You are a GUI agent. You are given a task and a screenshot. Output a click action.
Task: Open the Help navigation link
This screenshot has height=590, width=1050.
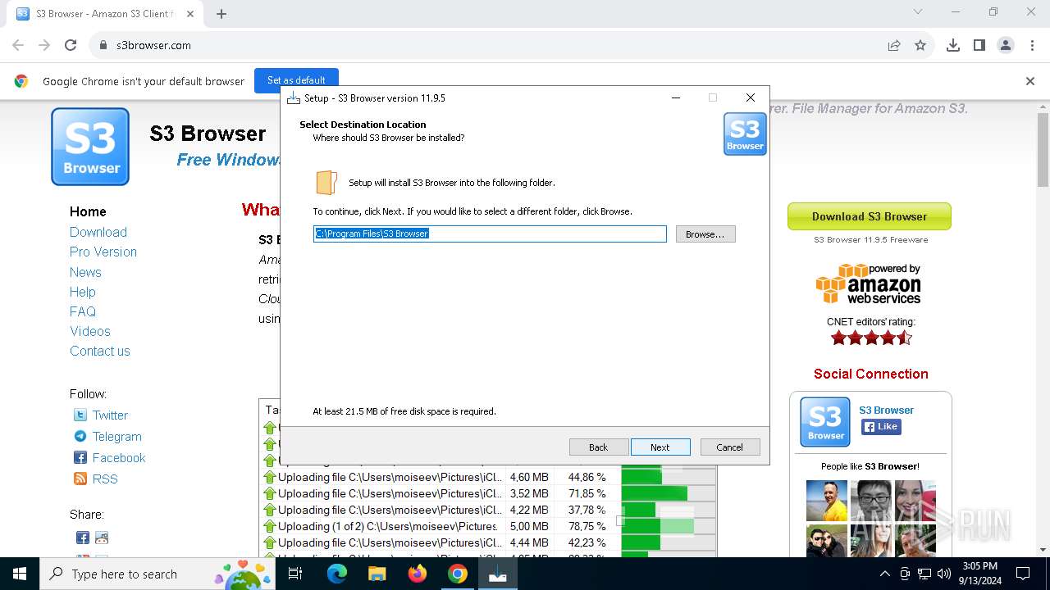click(x=83, y=292)
